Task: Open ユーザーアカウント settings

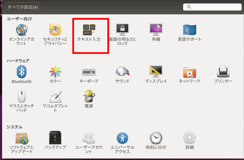Action: 89,143
